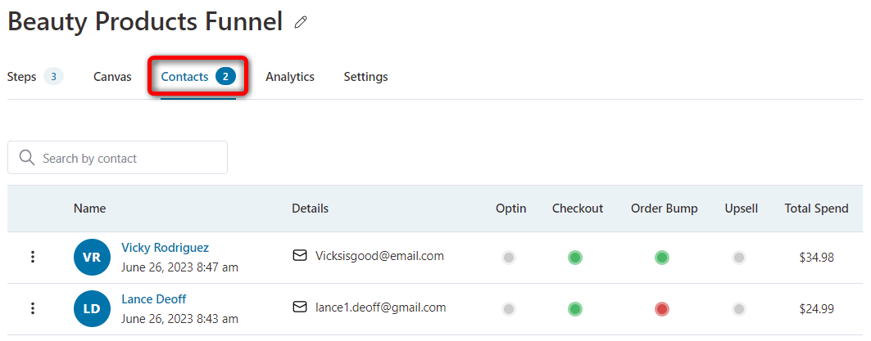This screenshot has height=341, width=871.
Task: Focus the Search by contact field
Action: click(x=117, y=158)
